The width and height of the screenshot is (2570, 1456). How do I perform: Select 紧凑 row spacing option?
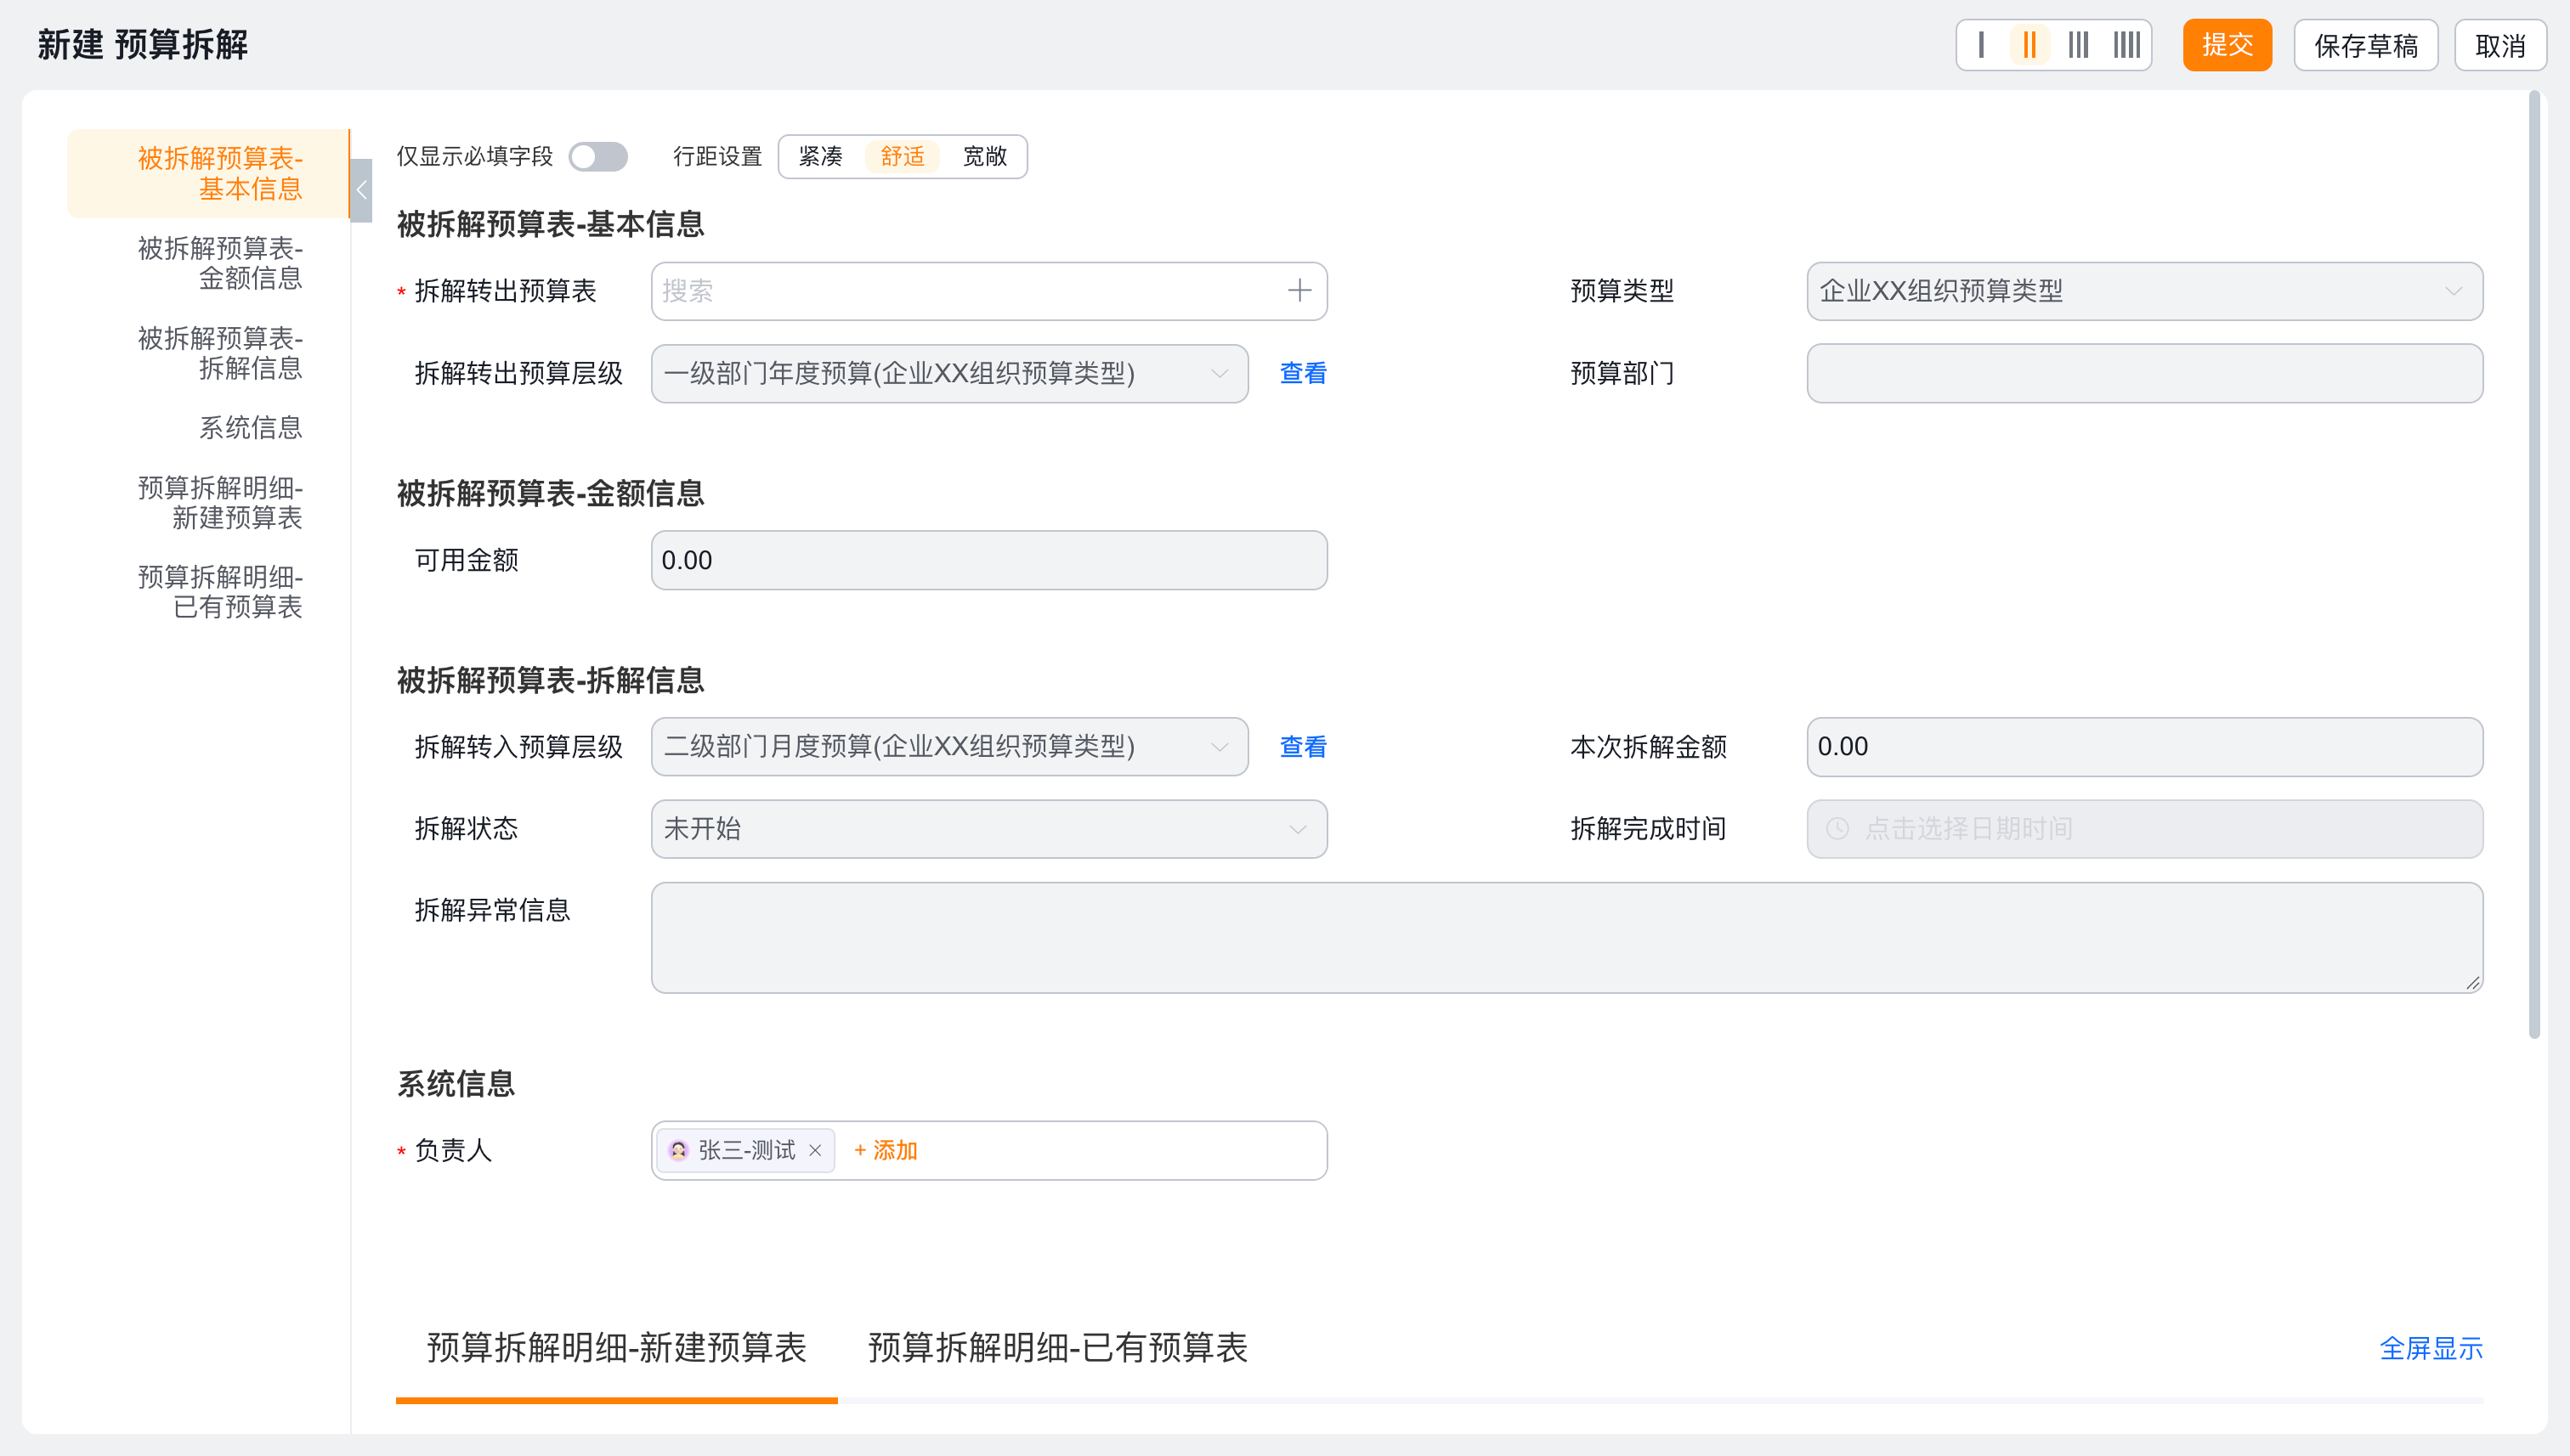tap(820, 156)
